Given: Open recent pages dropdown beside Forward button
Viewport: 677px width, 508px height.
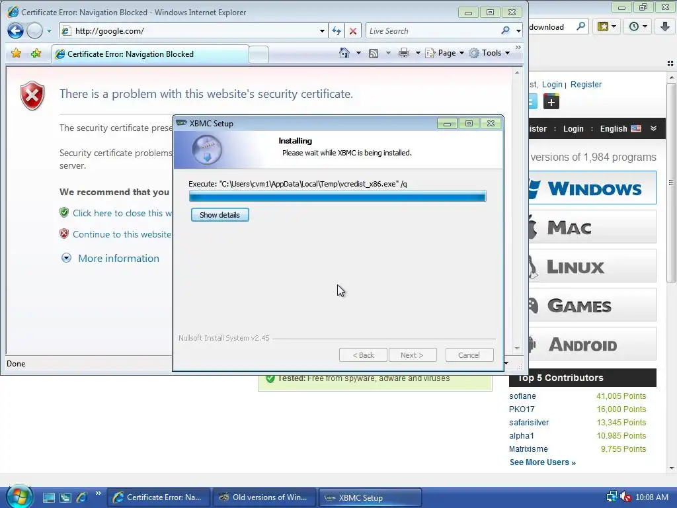Looking at the screenshot, I should click(49, 31).
